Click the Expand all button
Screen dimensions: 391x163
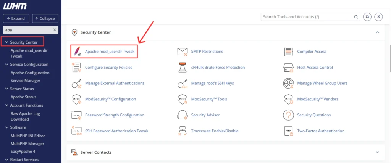(16, 18)
